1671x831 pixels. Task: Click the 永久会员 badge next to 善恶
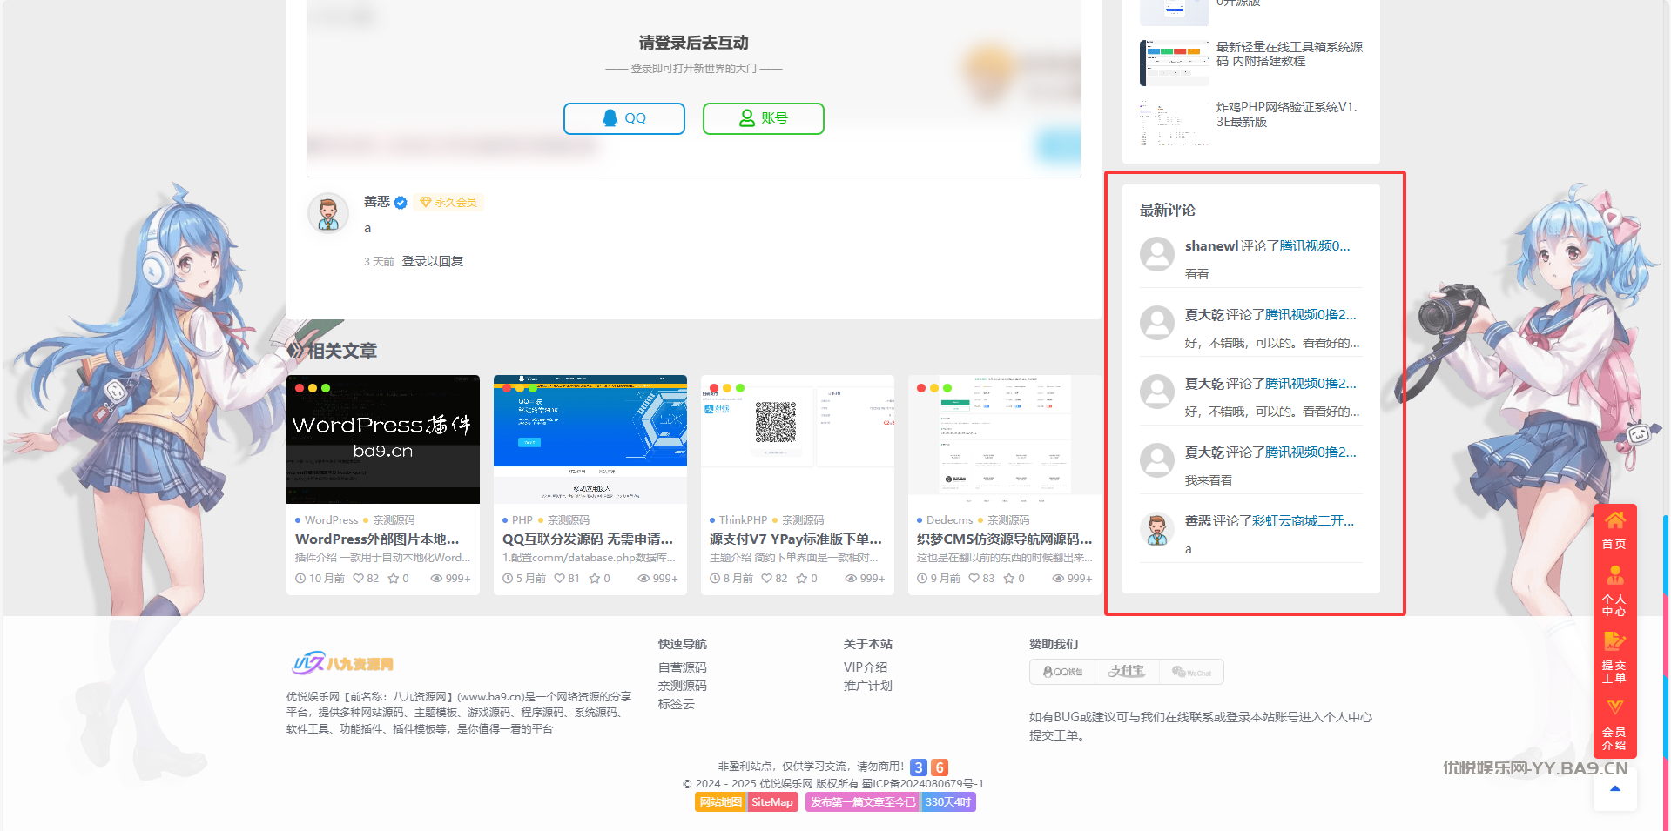click(448, 202)
